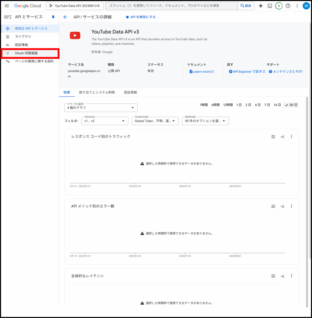Click the Google Cloud logo
The height and width of the screenshot is (318, 312).
[x=27, y=6]
